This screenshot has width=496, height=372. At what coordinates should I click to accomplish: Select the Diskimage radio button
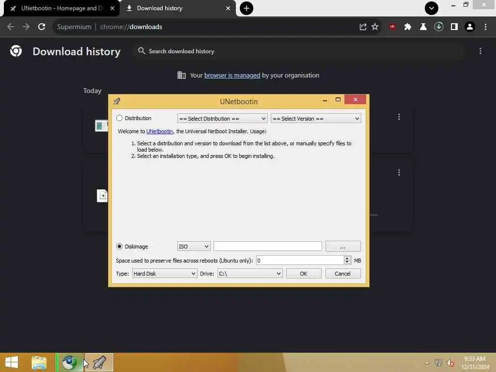[x=119, y=246]
